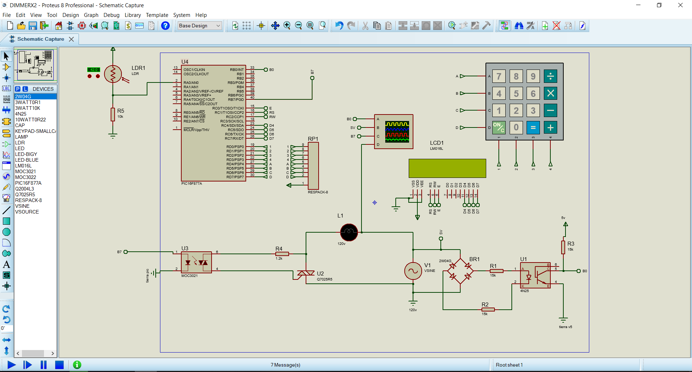Select PIC16F877A in the devices list
This screenshot has height=372, width=692.
click(35, 183)
